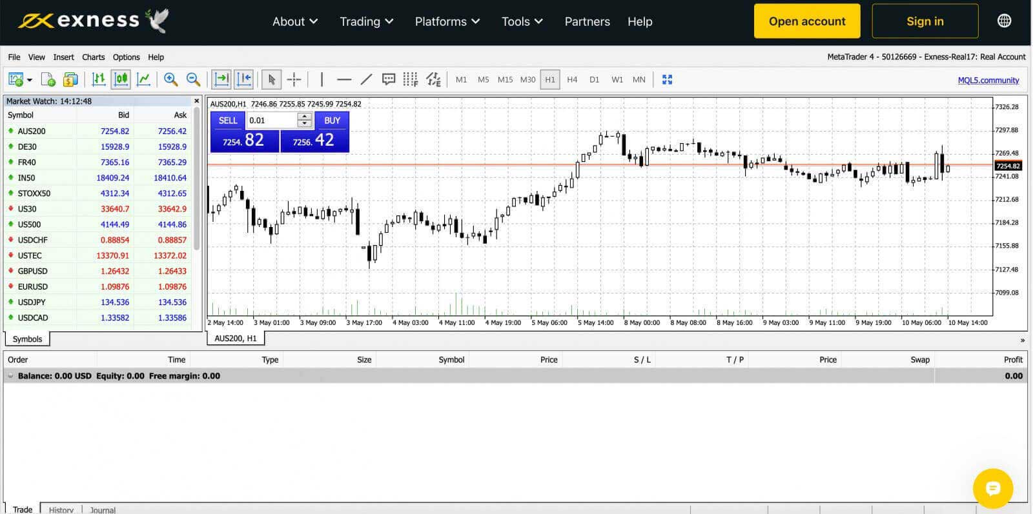Switch chart to bar chart style

tap(98, 79)
